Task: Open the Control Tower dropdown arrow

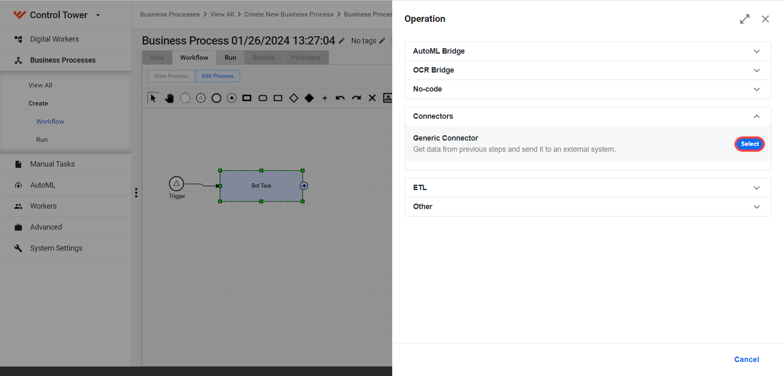Action: (98, 15)
